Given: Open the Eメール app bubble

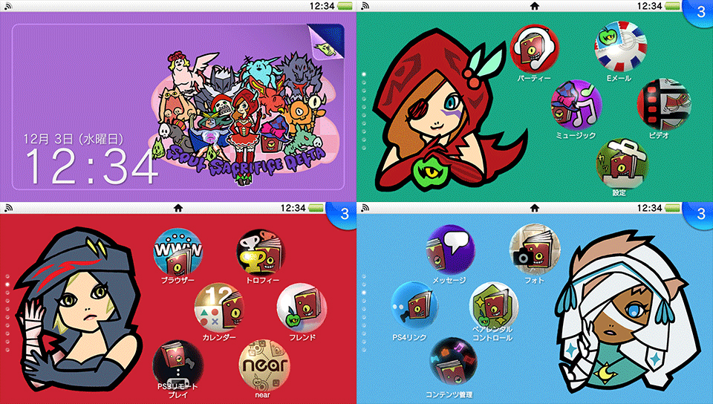Looking at the screenshot, I should click(621, 46).
